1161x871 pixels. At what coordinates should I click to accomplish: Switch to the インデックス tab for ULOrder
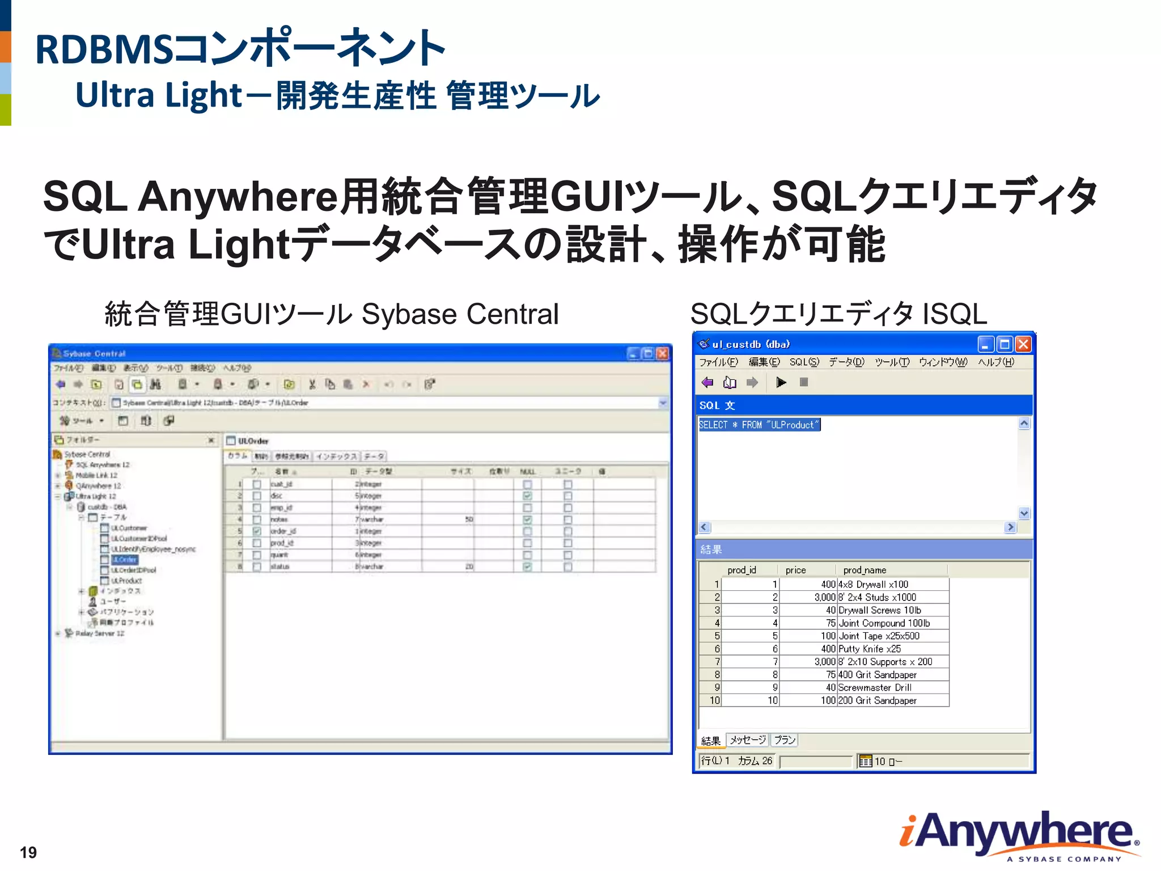(x=337, y=456)
